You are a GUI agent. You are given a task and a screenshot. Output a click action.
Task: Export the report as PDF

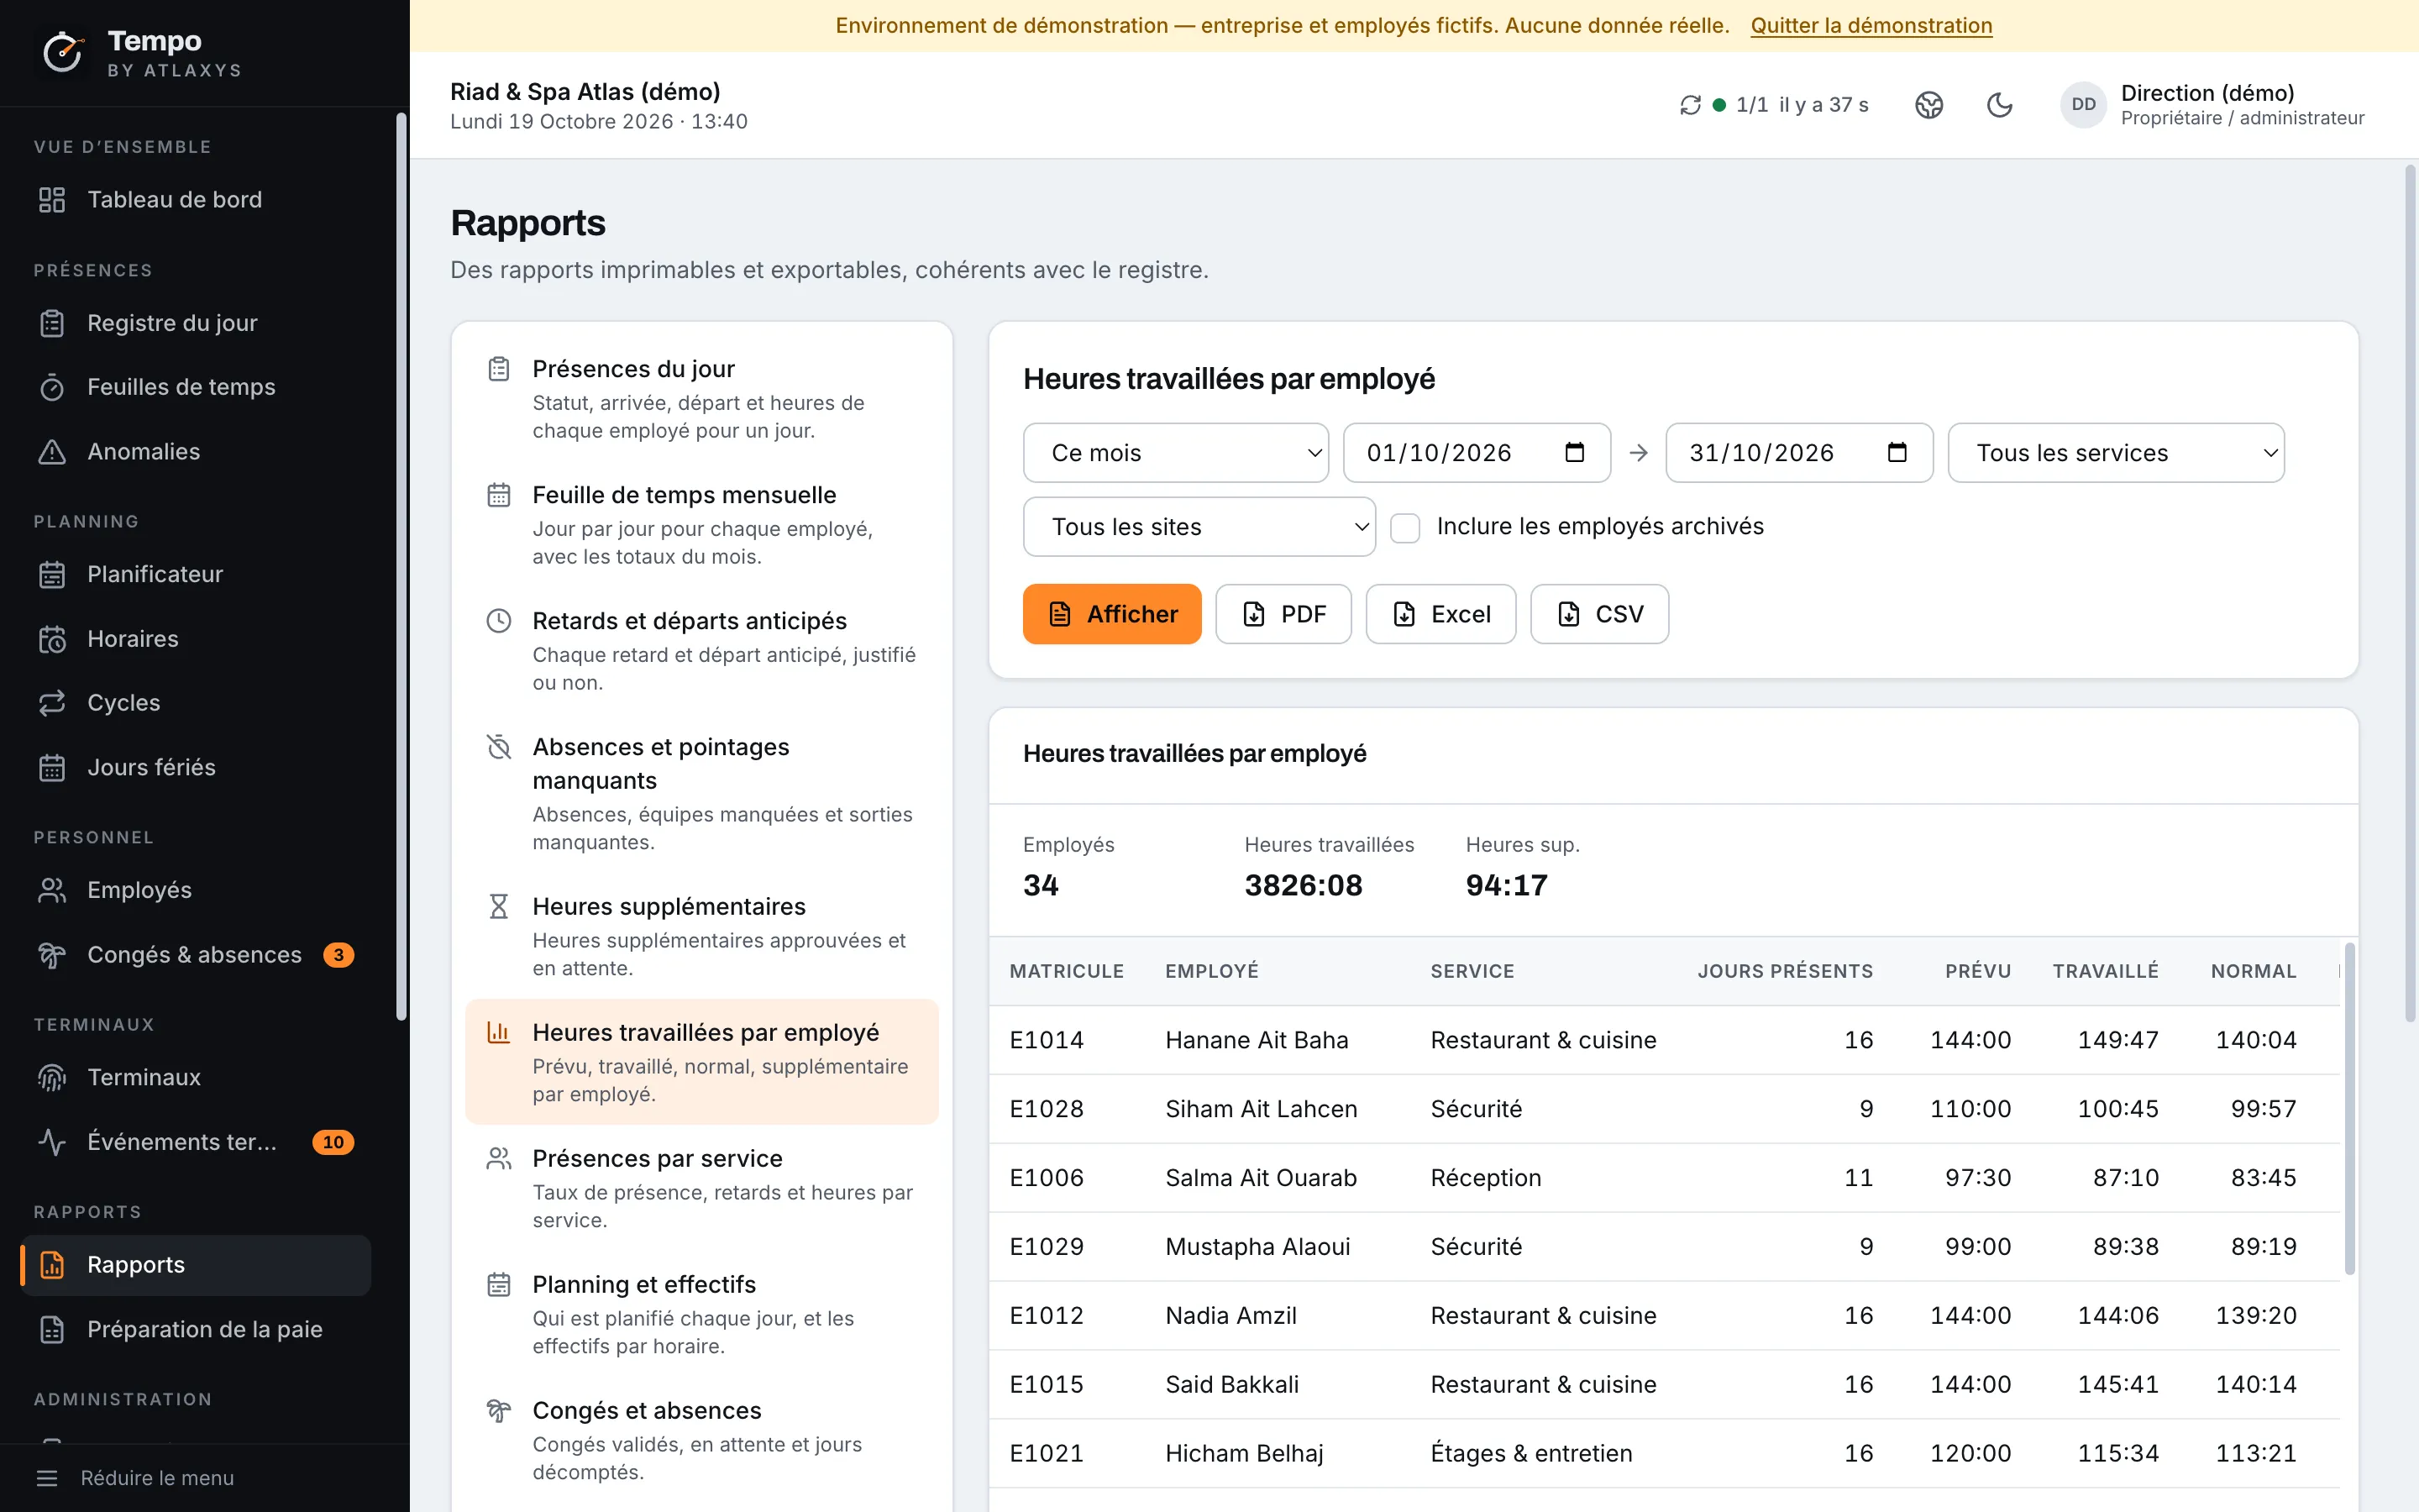[1283, 614]
